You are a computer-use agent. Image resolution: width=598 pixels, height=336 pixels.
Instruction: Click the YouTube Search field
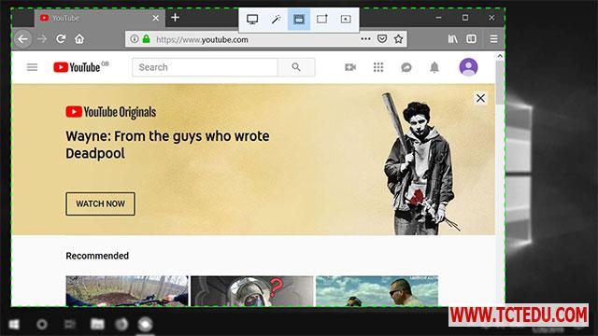tap(205, 67)
